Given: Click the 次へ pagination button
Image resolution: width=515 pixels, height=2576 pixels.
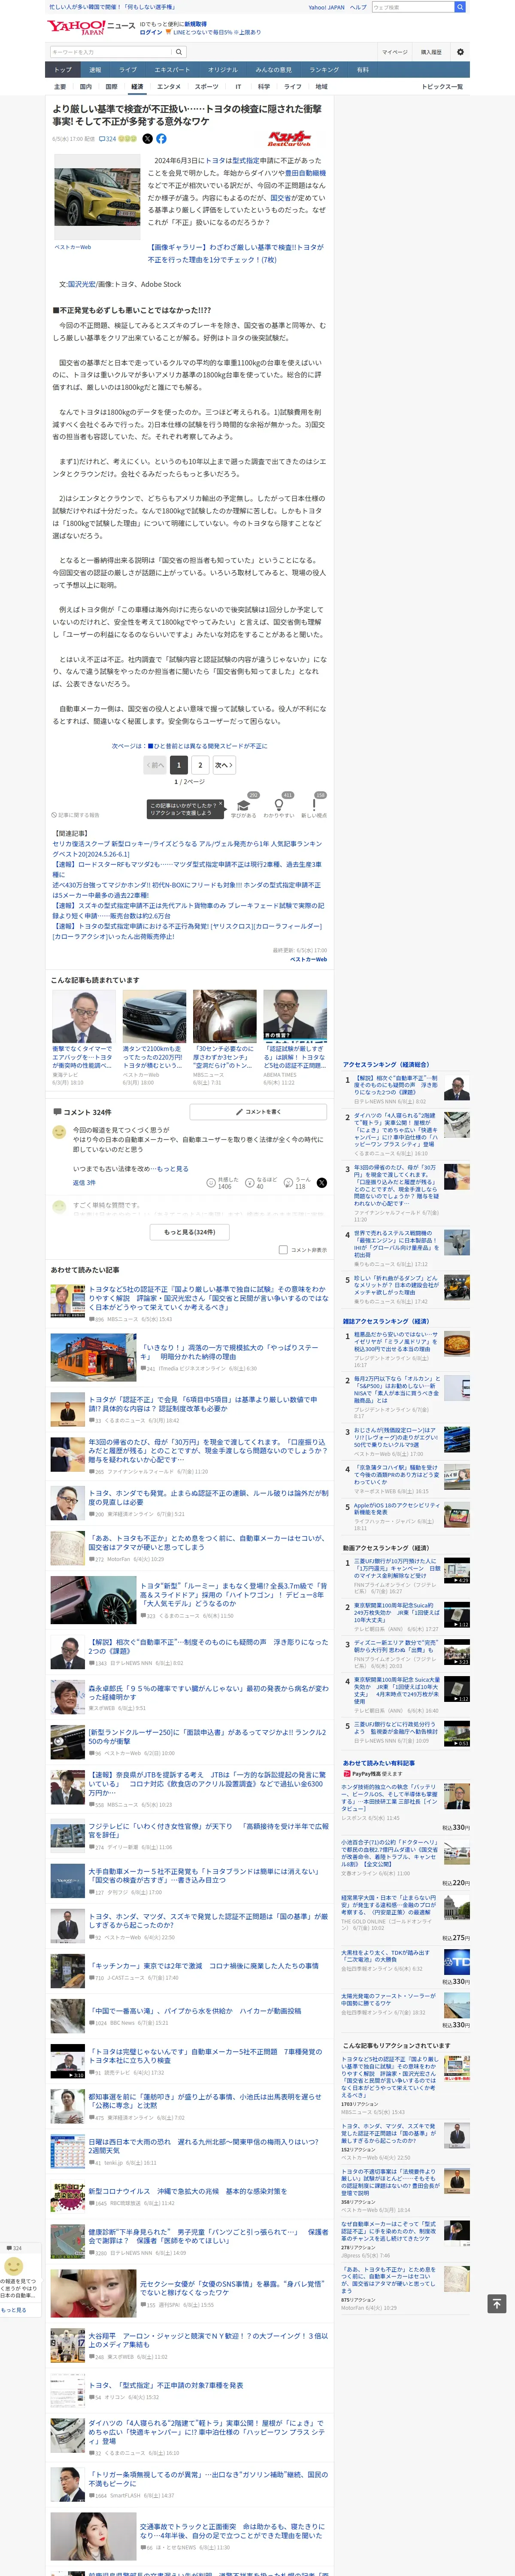Looking at the screenshot, I should point(224,765).
